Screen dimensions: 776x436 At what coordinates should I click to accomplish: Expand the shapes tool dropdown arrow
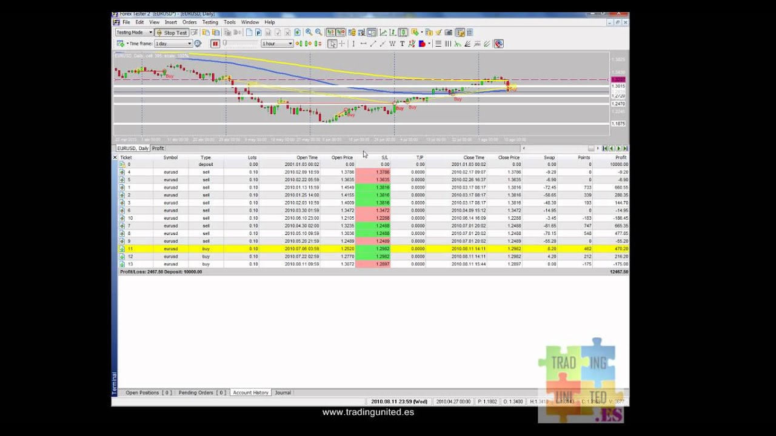tap(429, 44)
